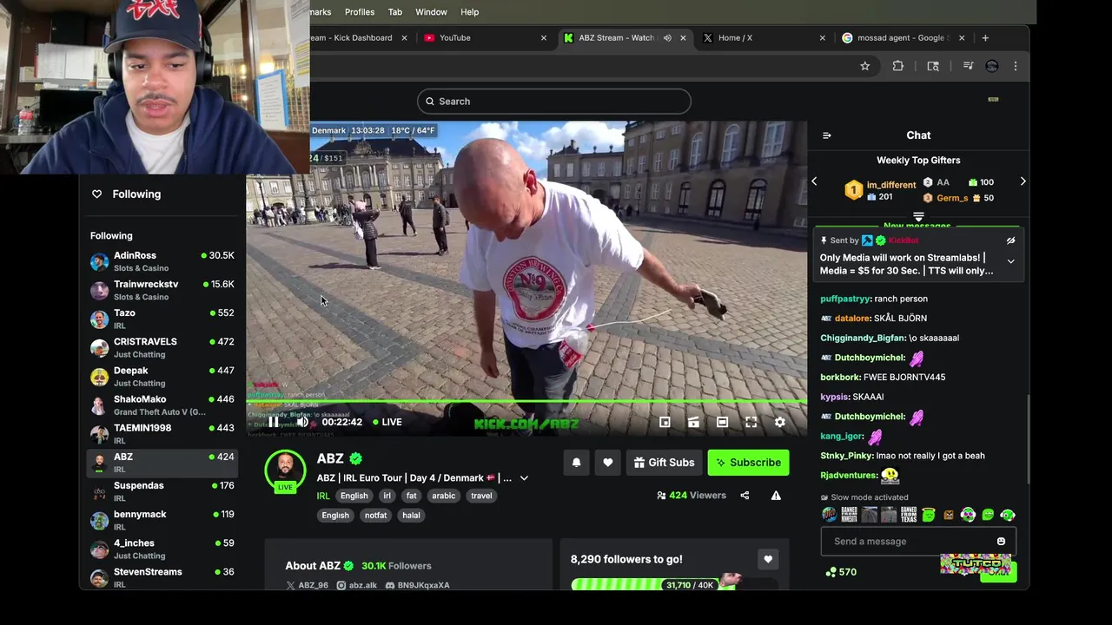This screenshot has width=1112, height=625.
Task: Share the stream via share icon
Action: [x=745, y=496]
